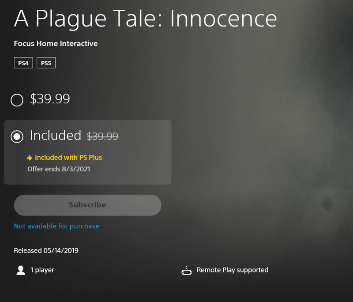Open the Not available for purchase link
This screenshot has height=302, width=353.
[56, 226]
